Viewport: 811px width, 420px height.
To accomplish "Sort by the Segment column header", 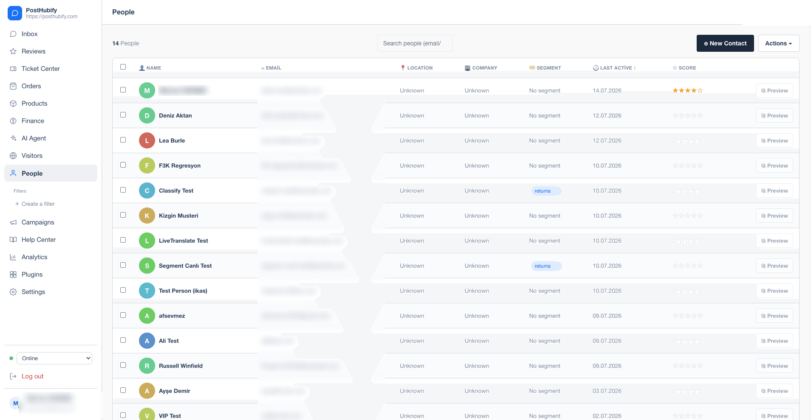I will pos(545,68).
